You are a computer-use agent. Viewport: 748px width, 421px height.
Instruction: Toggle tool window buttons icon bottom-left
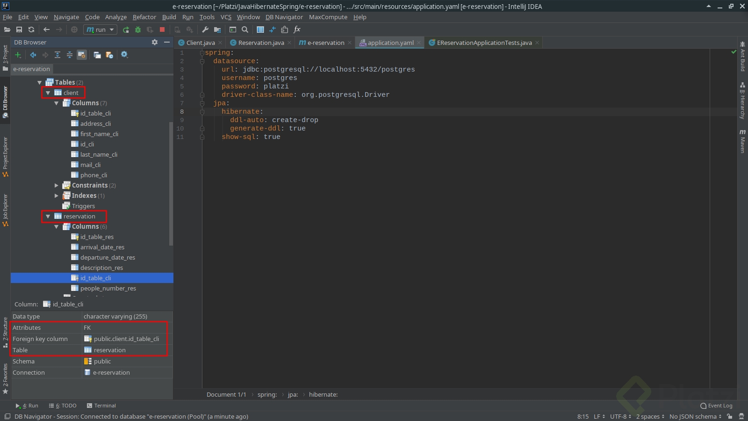7,416
